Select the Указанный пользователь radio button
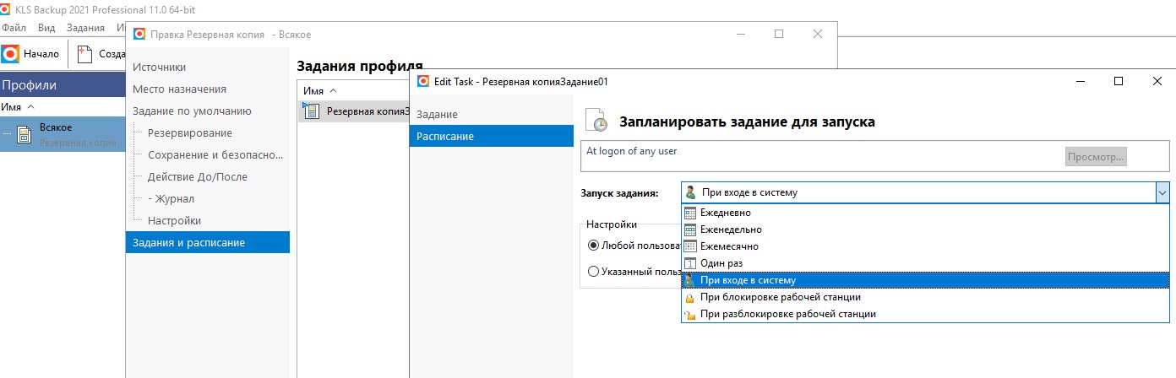This screenshot has width=1176, height=378. pos(593,272)
